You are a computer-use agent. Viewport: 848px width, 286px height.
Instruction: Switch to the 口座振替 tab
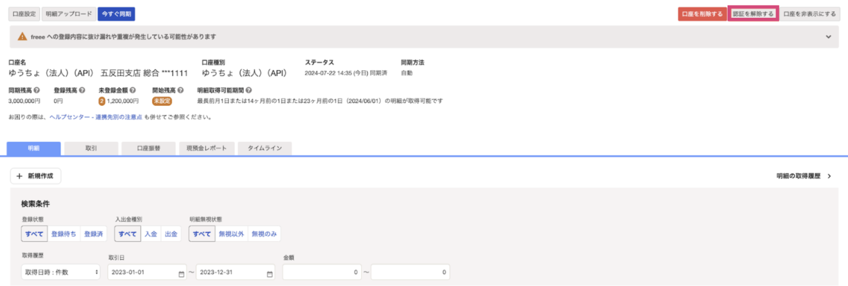(x=148, y=148)
